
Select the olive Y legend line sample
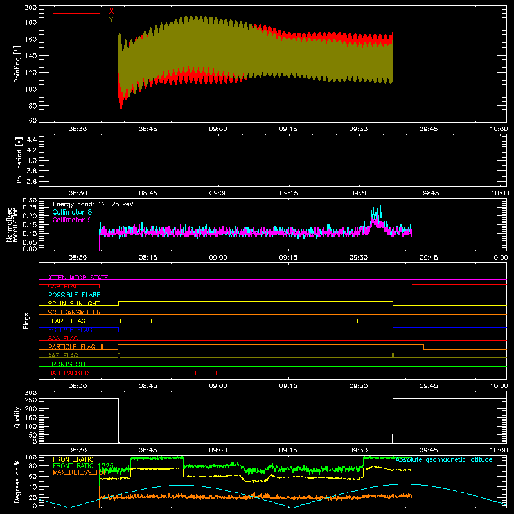click(x=76, y=22)
